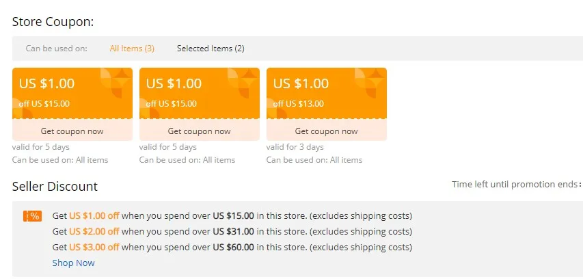Click the US $3.00 off discount line
The image size is (583, 279).
pyautogui.click(x=232, y=247)
